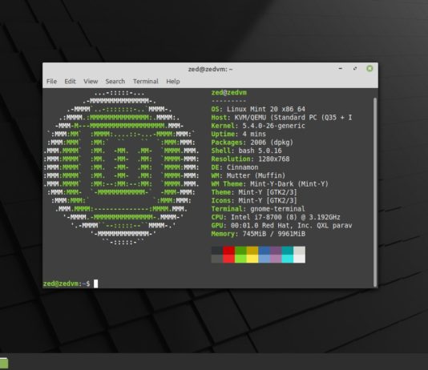Click the 'OS: Linux Mint 20 x86_64' line
This screenshot has height=370, width=428.
coord(258,109)
